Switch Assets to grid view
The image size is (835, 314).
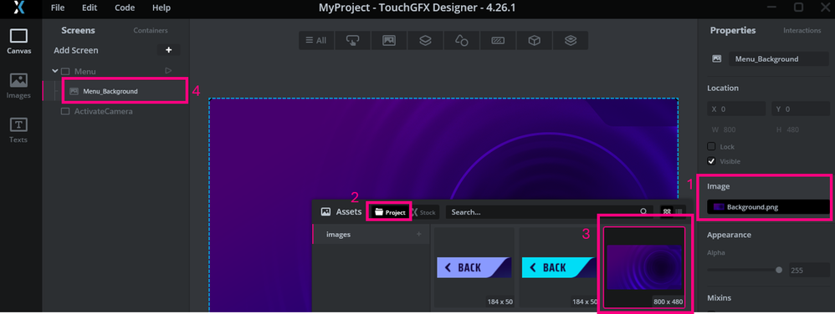[x=667, y=212]
